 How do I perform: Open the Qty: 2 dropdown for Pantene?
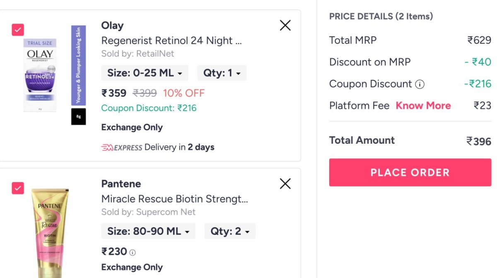click(230, 231)
